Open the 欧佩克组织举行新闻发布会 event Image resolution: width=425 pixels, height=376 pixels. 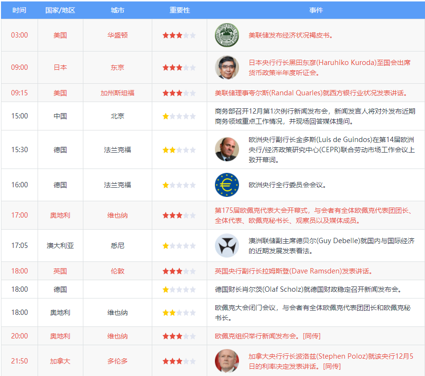pos(267,336)
